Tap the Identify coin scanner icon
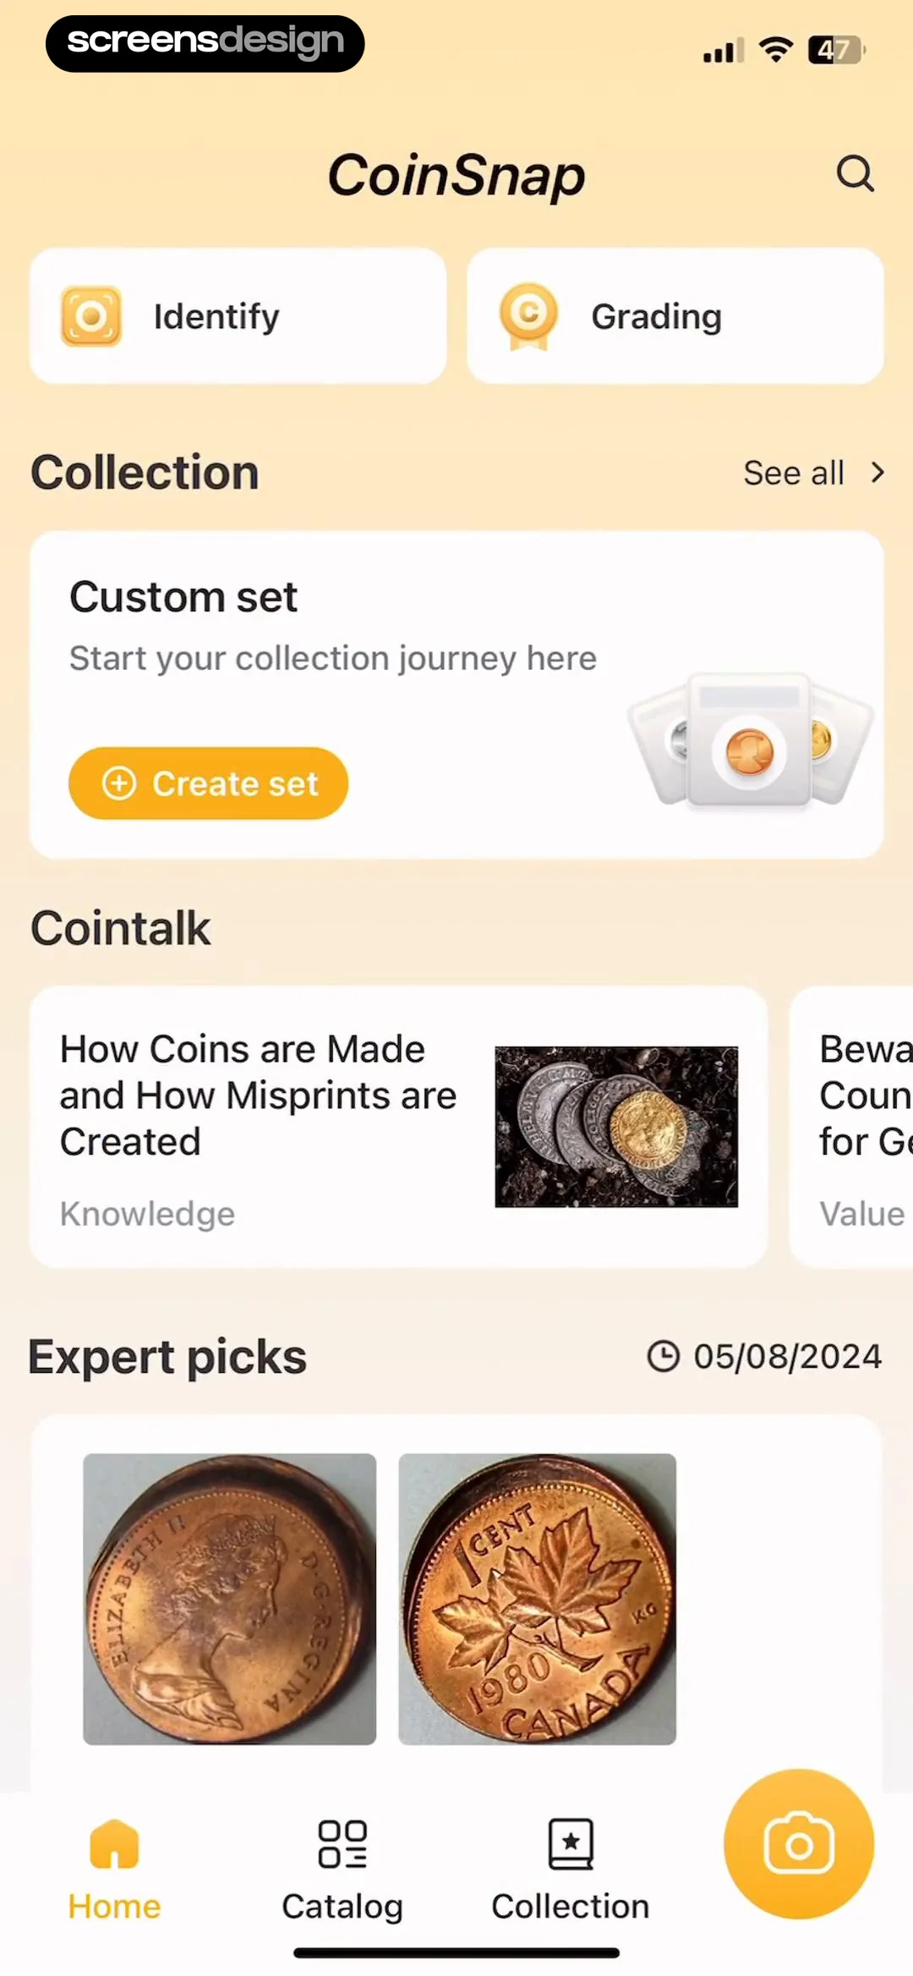The height and width of the screenshot is (1976, 913). point(91,316)
